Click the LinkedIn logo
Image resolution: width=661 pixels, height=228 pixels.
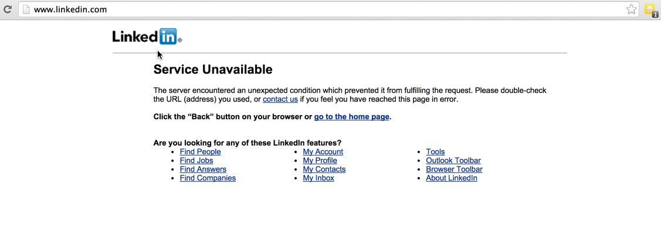(x=147, y=36)
